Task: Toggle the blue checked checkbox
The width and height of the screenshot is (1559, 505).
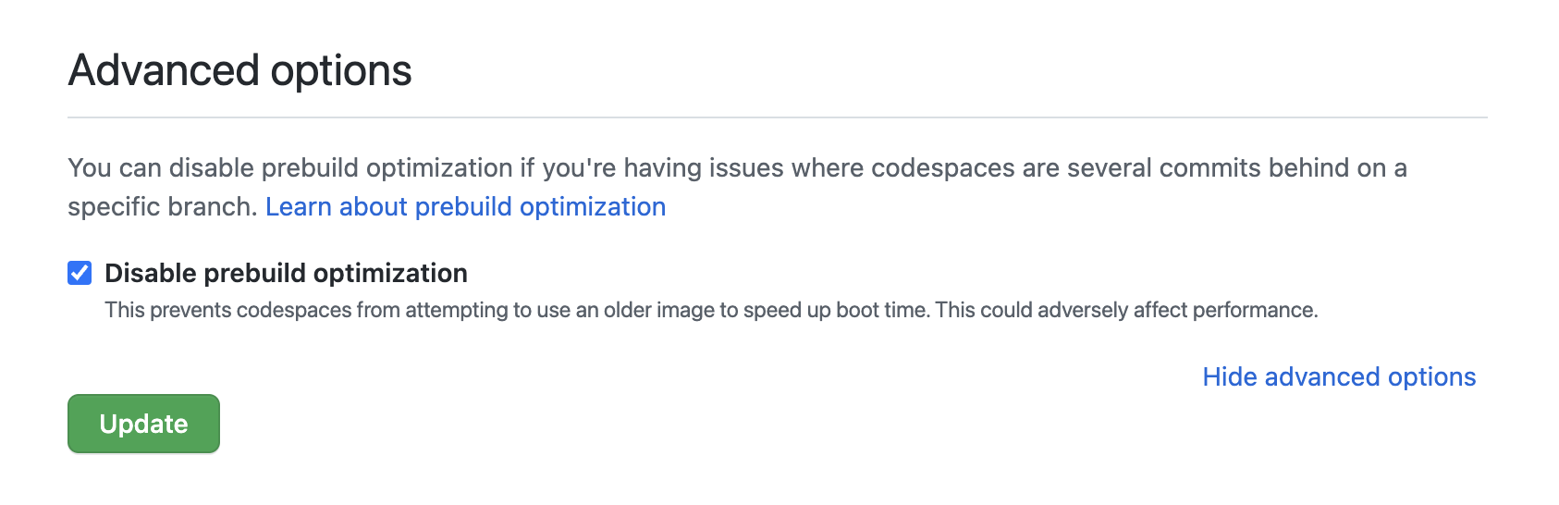Action: (x=80, y=273)
